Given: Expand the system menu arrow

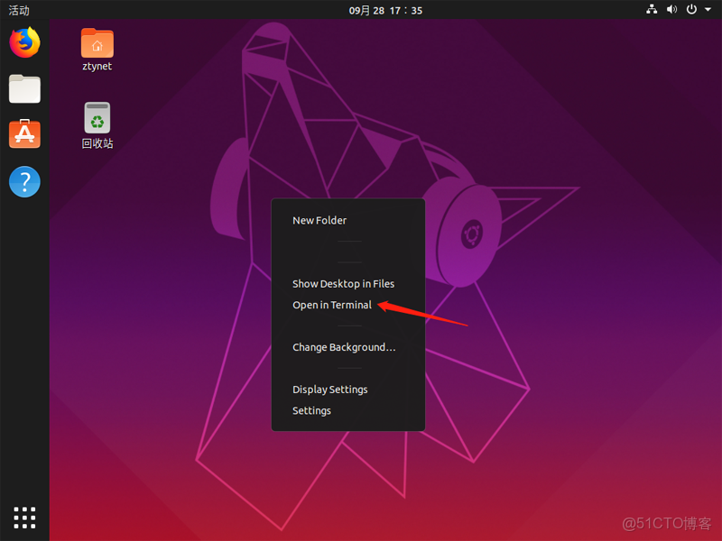Looking at the screenshot, I should pyautogui.click(x=708, y=9).
